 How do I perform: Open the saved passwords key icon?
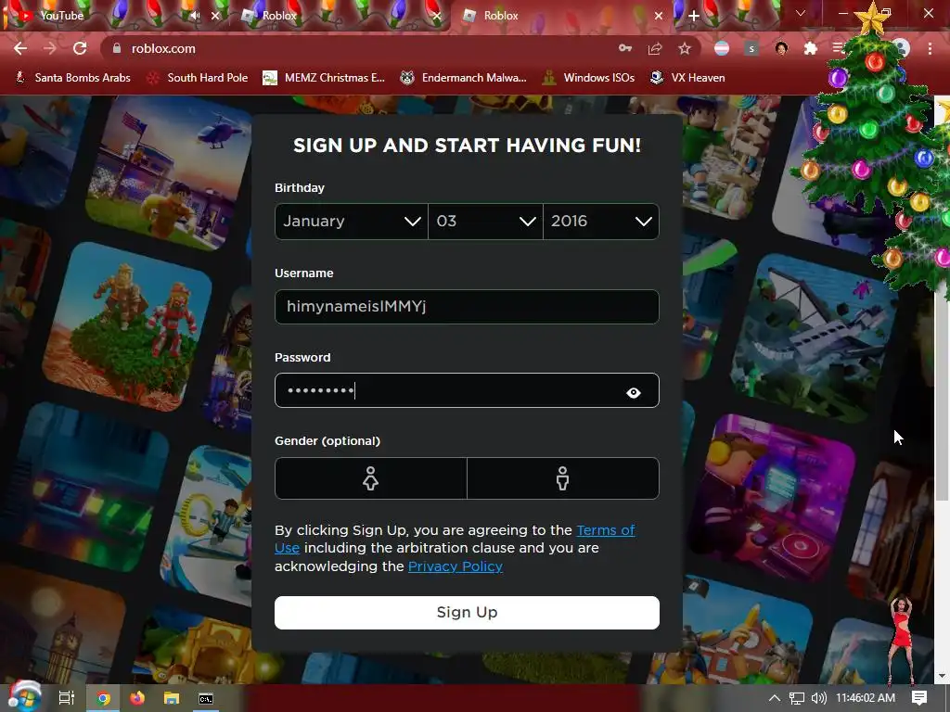[x=625, y=48]
